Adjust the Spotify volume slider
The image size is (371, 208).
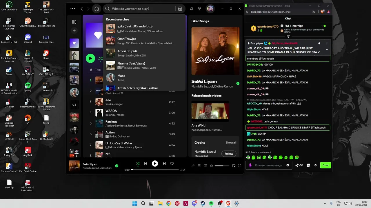(222, 166)
